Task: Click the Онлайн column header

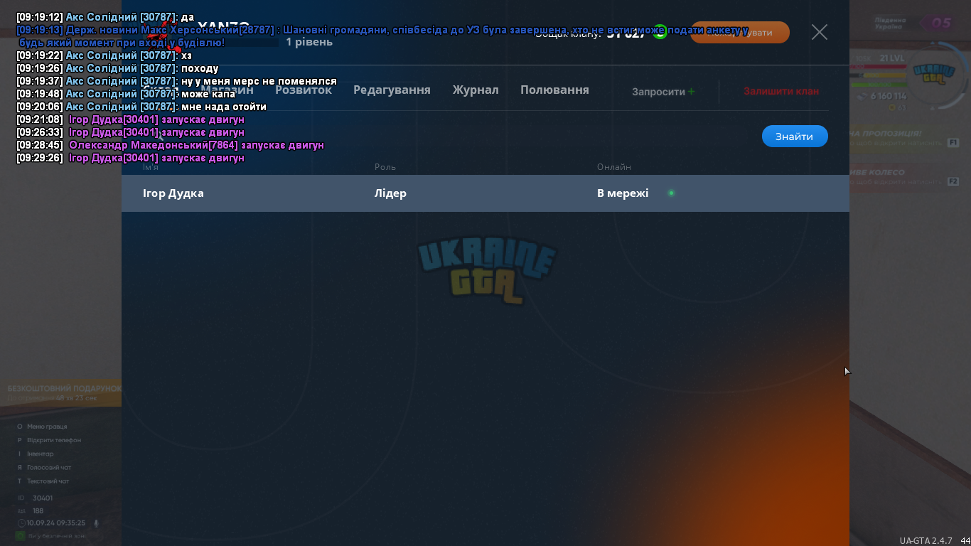Action: (x=614, y=167)
